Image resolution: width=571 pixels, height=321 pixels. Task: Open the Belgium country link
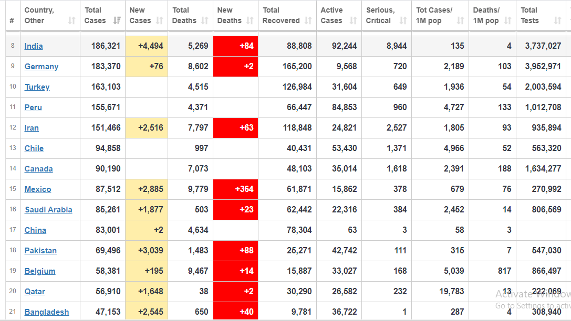[x=40, y=271]
